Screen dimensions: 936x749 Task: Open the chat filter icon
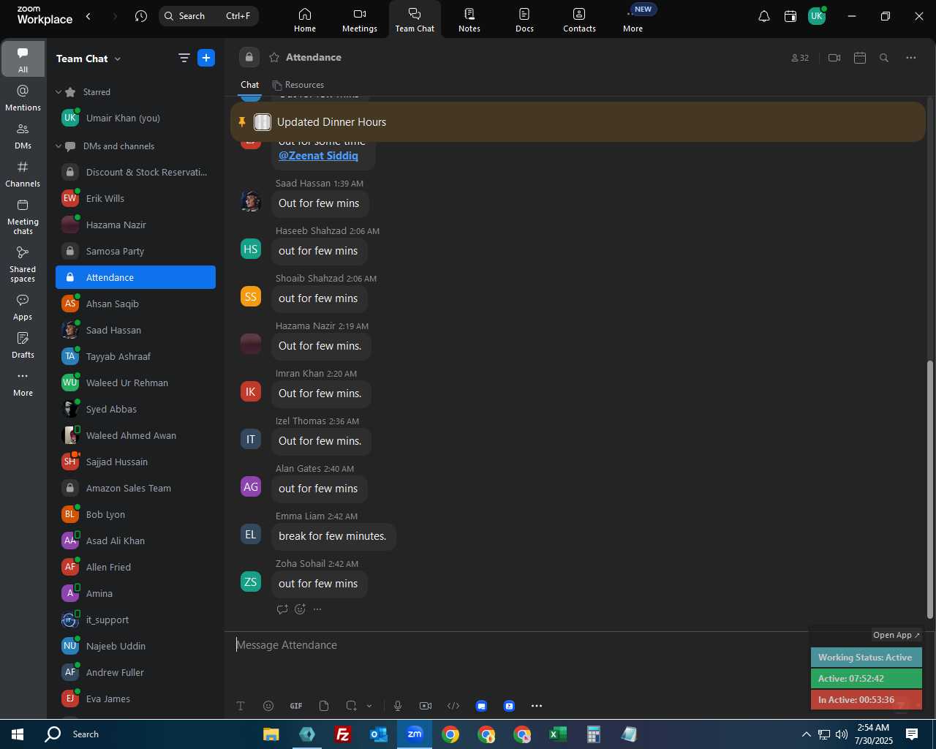(x=184, y=58)
